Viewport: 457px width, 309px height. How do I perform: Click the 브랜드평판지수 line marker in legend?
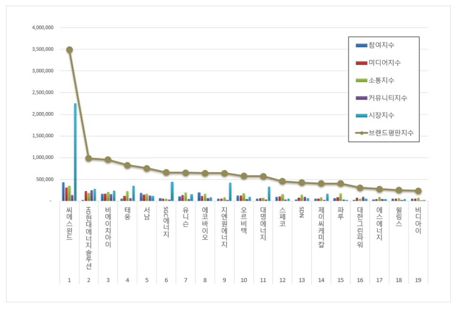click(x=361, y=133)
